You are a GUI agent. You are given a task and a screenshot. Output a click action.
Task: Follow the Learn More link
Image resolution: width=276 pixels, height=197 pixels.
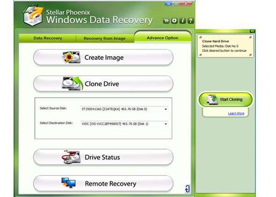pos(236,113)
